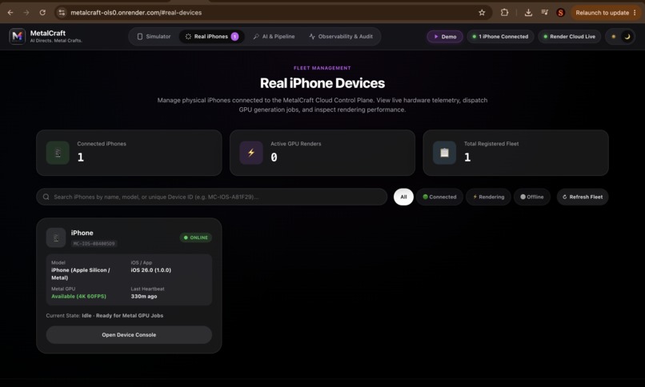The width and height of the screenshot is (645, 387).
Task: Start the Demo button
Action: tap(445, 37)
